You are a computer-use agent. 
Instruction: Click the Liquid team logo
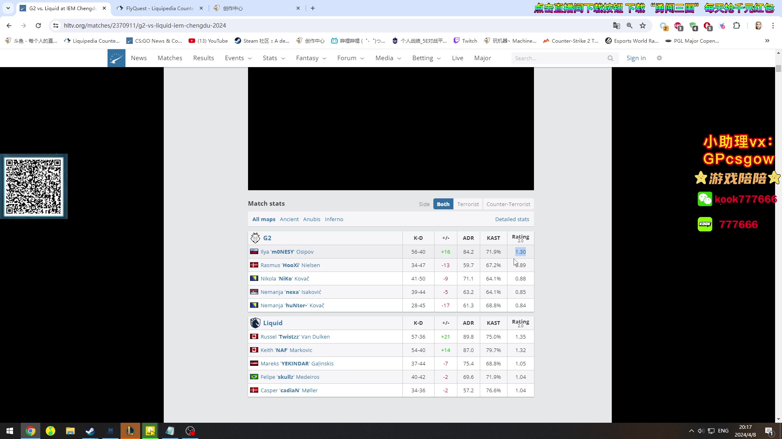[255, 323]
